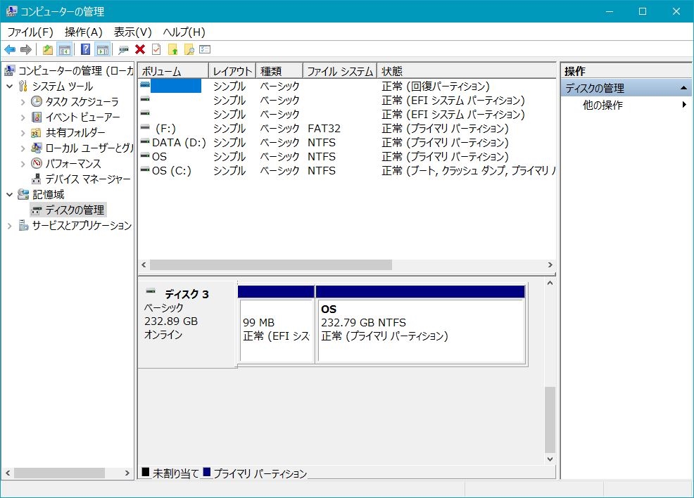This screenshot has height=498, width=694.
Task: Expand the 共有フォルダー node
Action: pos(23,133)
